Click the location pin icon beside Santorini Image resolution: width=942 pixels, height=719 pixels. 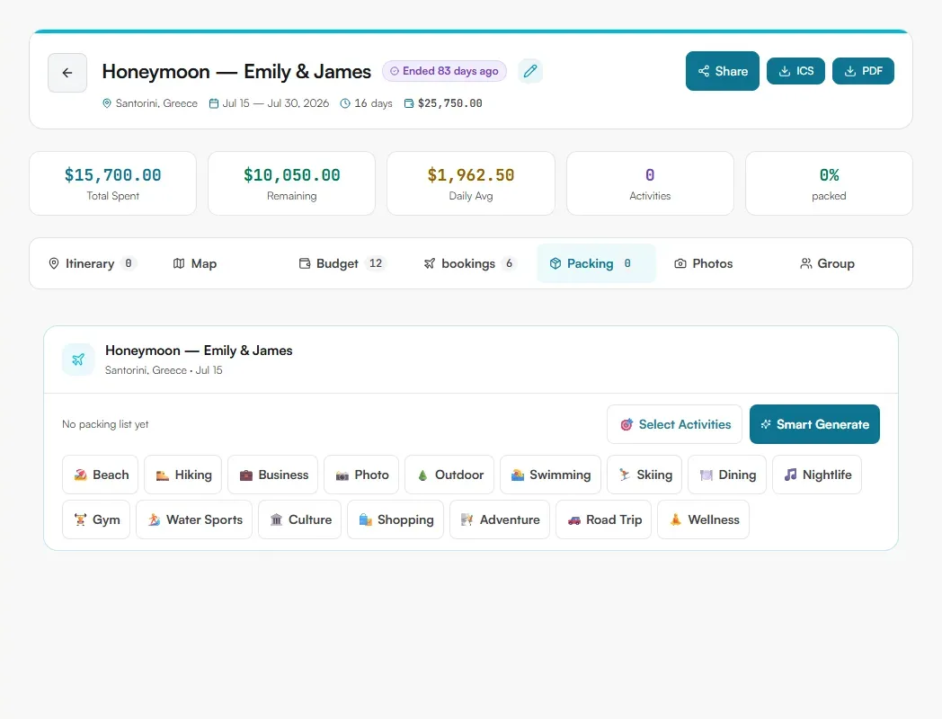tap(107, 103)
